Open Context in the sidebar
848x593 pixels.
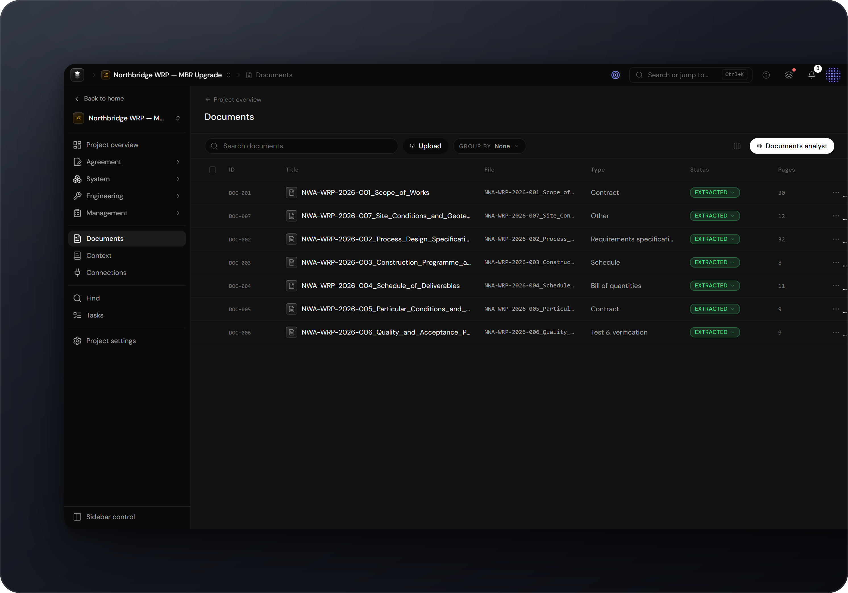coord(127,256)
